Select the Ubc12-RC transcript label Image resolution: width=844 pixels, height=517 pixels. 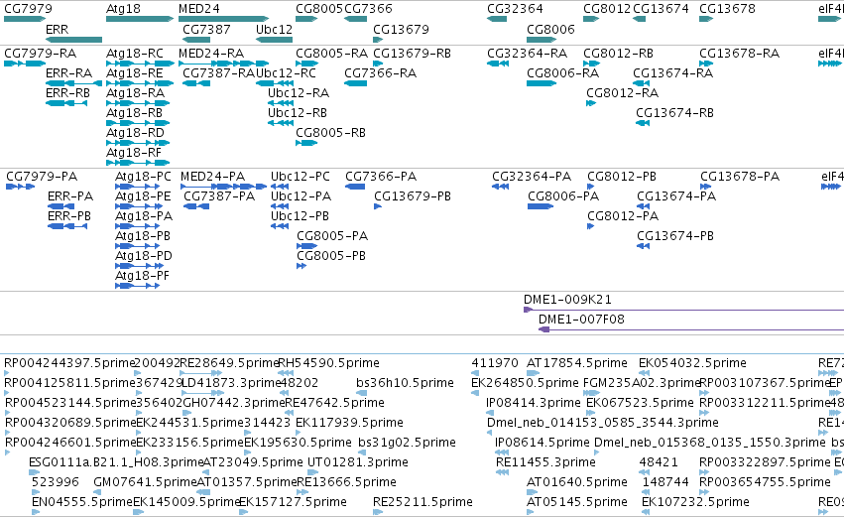pos(286,73)
